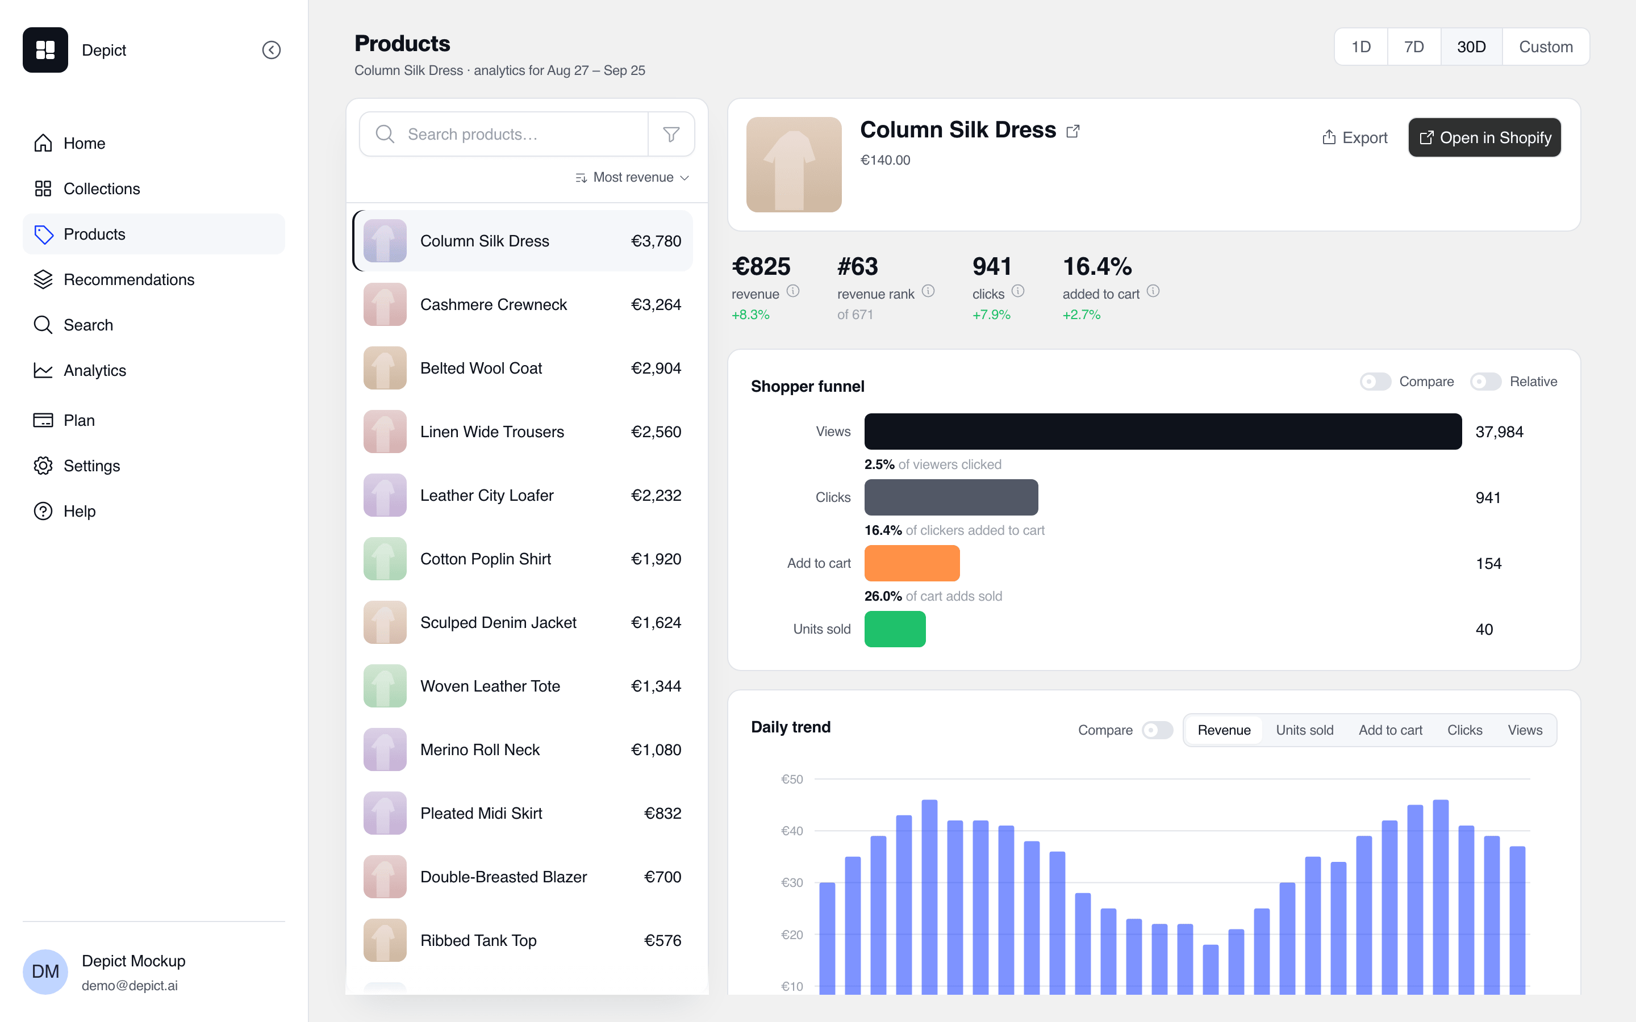Switch Daily trend to Clicks
The width and height of the screenshot is (1636, 1022).
point(1464,730)
